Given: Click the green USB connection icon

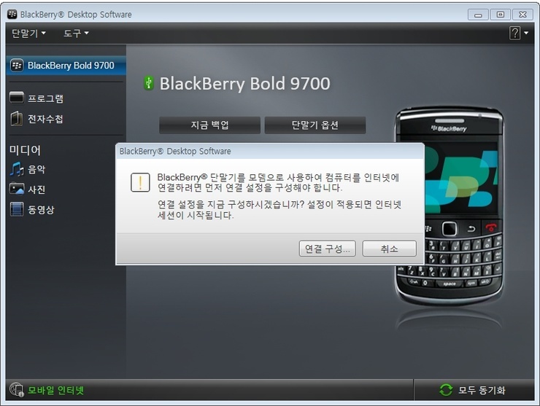Looking at the screenshot, I should pos(149,83).
